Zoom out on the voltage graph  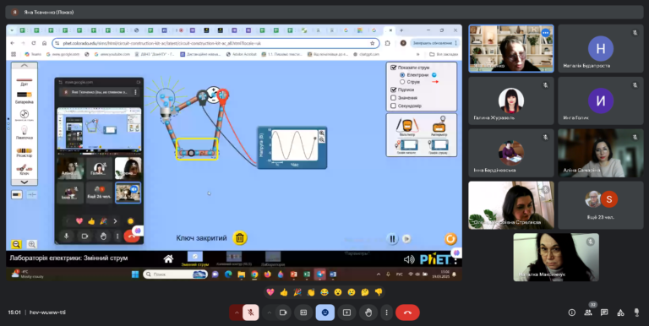click(x=322, y=140)
